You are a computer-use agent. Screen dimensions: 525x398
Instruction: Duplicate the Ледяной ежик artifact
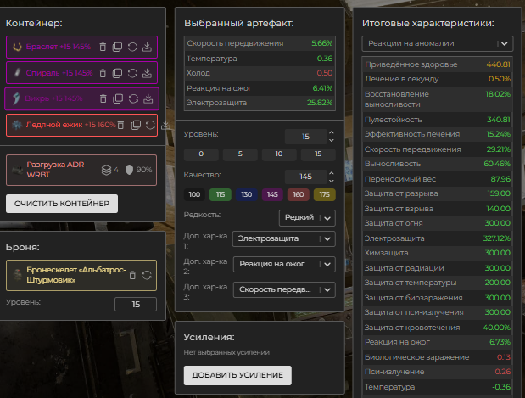click(x=136, y=125)
